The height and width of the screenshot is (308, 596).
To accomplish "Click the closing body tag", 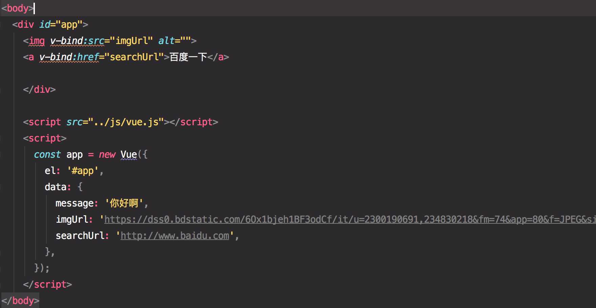I will point(20,301).
